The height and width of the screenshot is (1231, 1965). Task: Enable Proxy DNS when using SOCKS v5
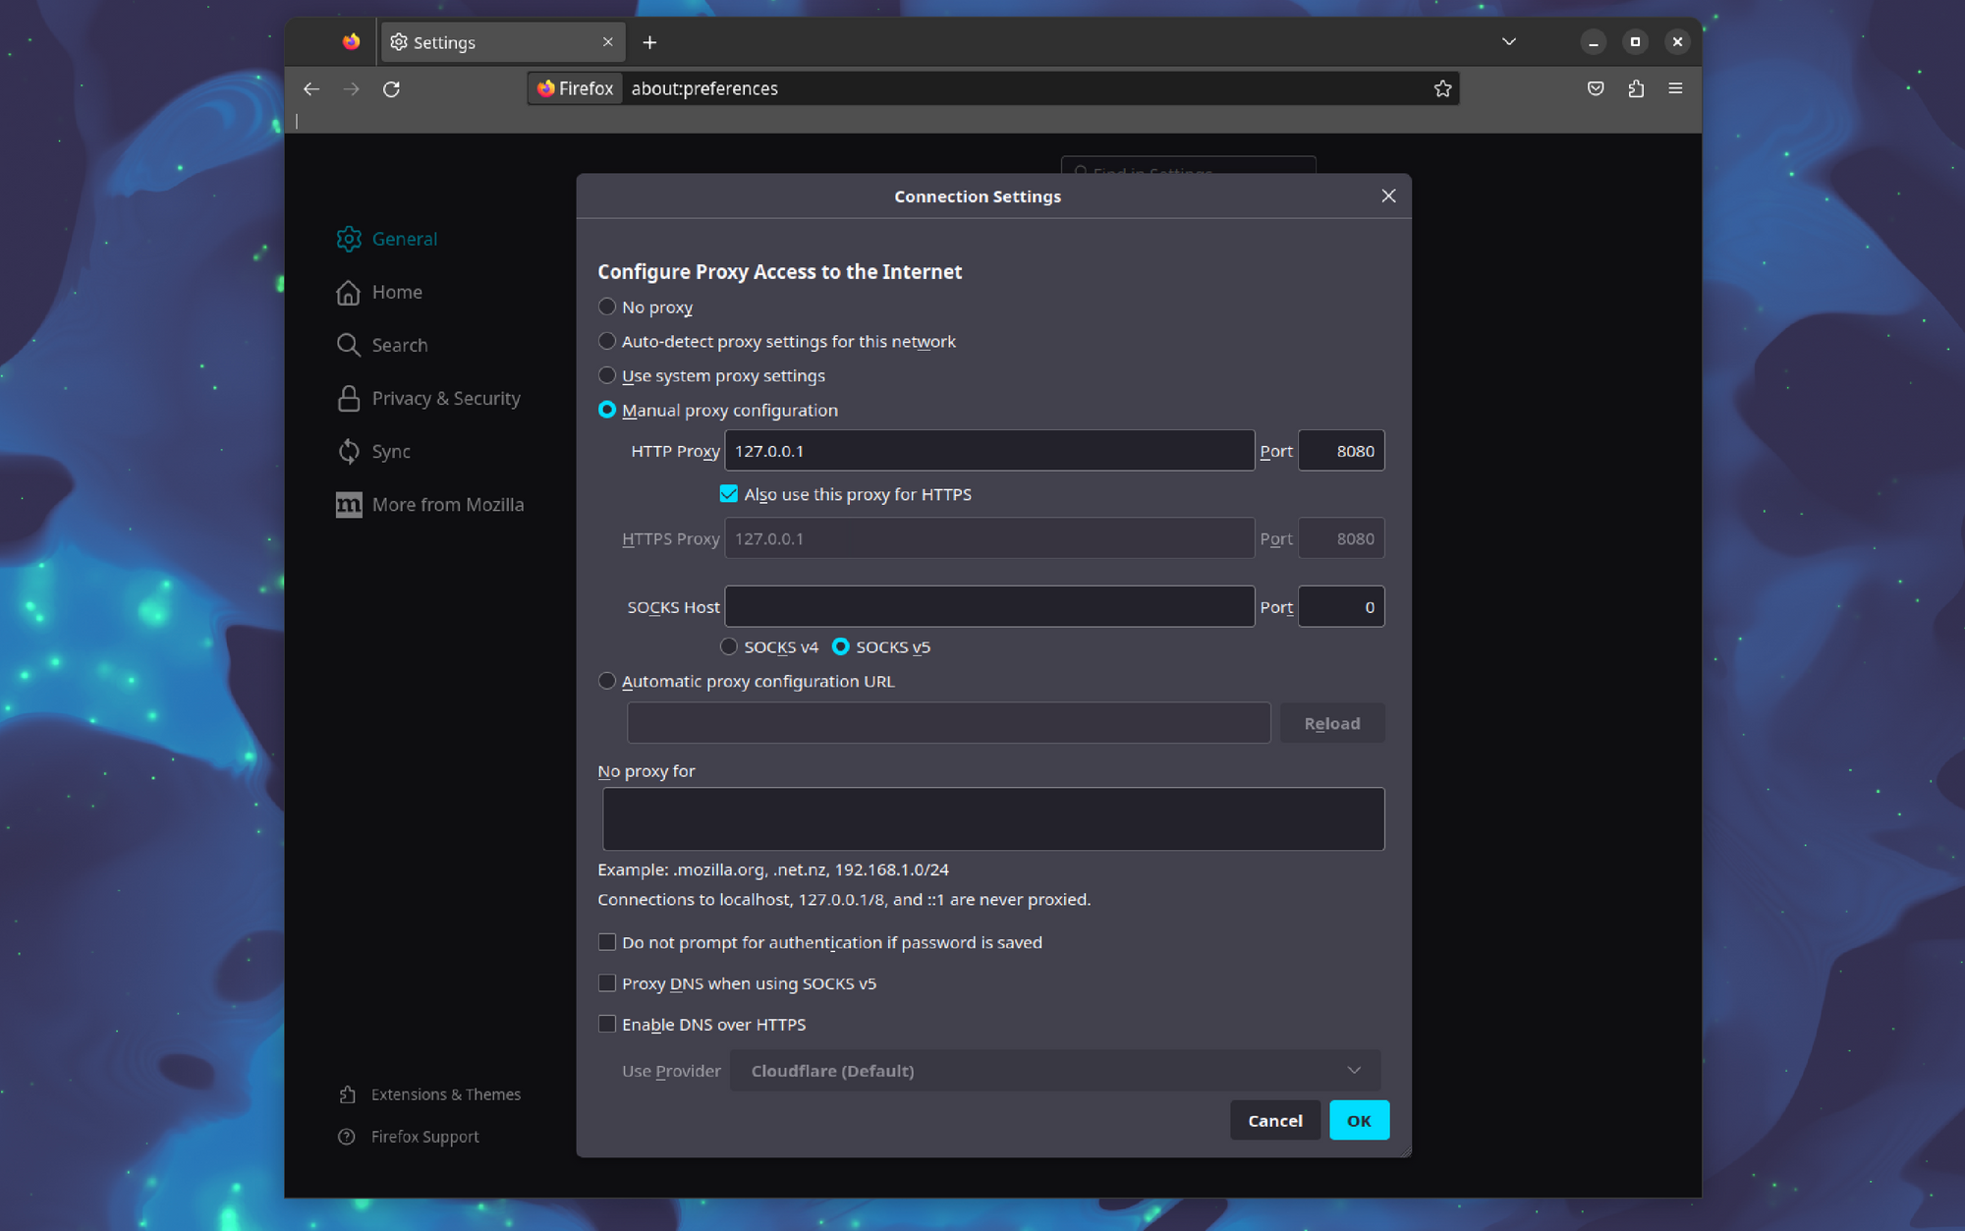pyautogui.click(x=605, y=982)
